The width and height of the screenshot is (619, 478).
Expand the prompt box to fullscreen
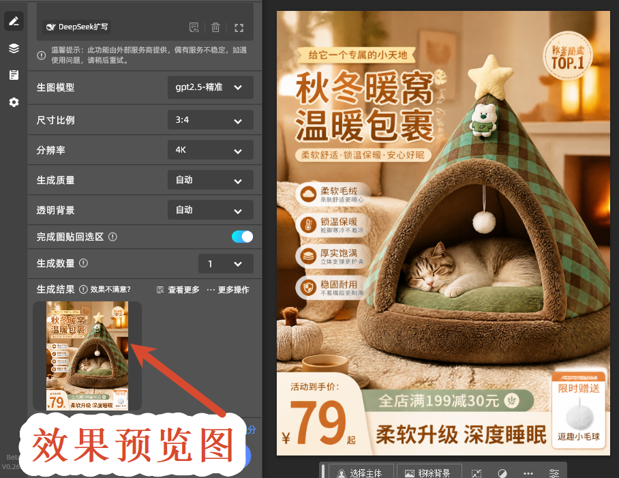click(239, 28)
